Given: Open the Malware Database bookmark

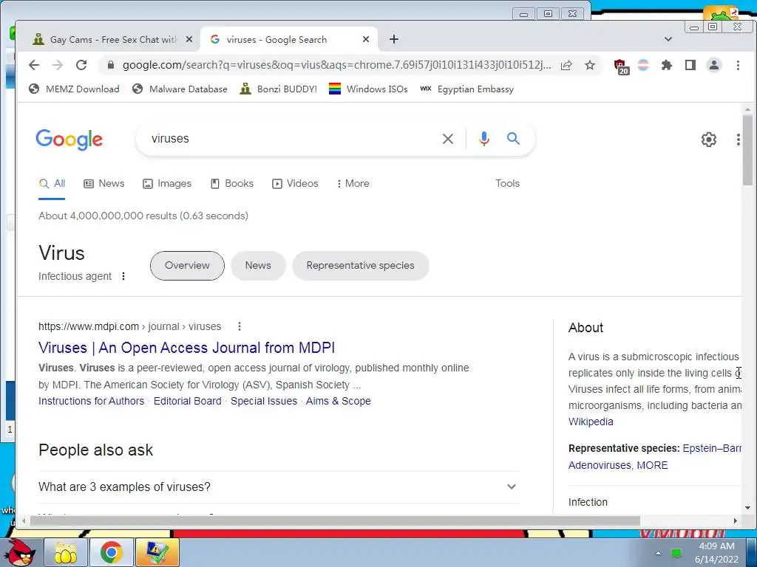Looking at the screenshot, I should coord(180,89).
